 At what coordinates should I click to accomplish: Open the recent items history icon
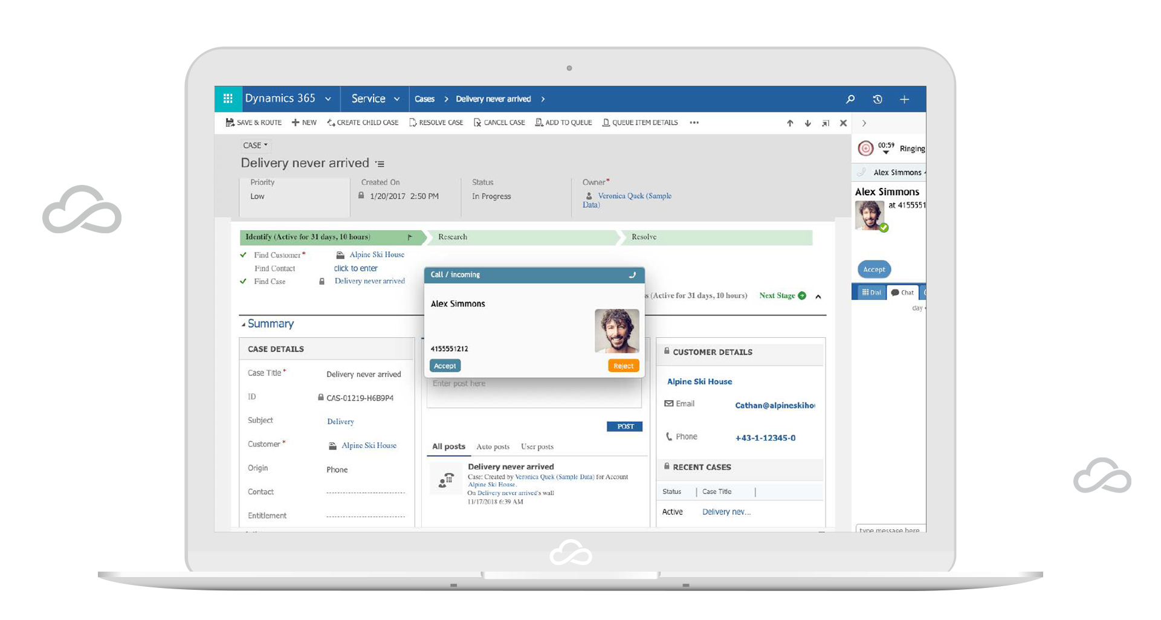click(x=878, y=99)
